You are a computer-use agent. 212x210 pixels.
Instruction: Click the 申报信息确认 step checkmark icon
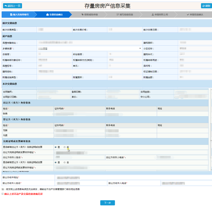point(188,15)
